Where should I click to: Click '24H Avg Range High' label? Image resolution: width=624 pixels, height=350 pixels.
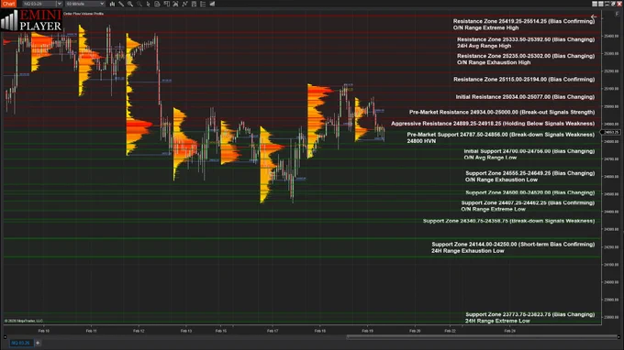point(484,46)
